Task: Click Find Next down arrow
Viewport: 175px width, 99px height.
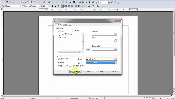Action: (x=112, y=2)
